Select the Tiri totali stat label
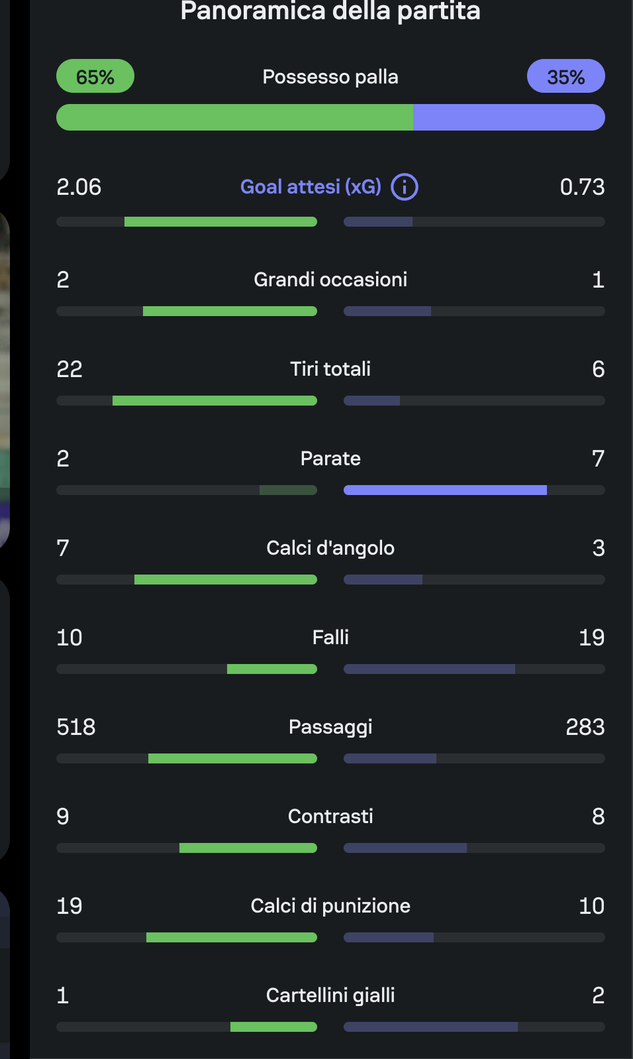 click(x=330, y=369)
